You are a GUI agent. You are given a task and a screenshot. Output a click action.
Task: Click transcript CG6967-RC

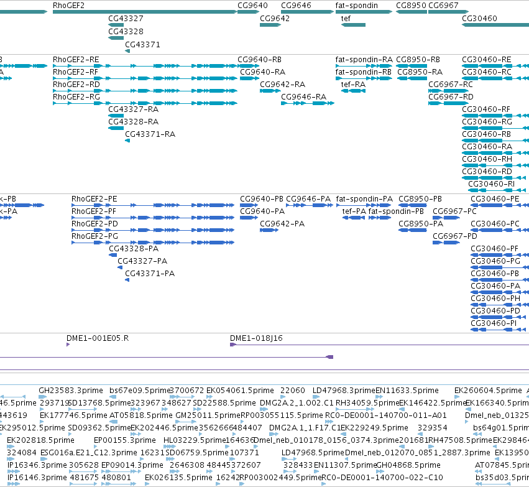click(451, 85)
